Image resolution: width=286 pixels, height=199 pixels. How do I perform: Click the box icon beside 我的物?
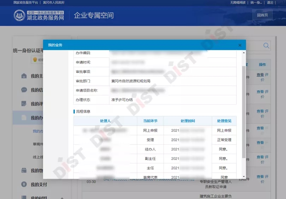coord(24,170)
